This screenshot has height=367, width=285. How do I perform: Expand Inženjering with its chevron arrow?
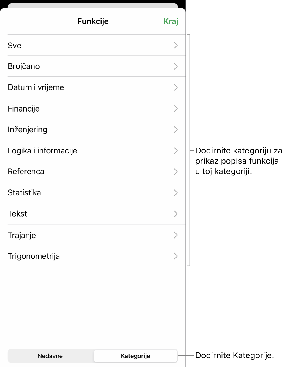pos(176,130)
